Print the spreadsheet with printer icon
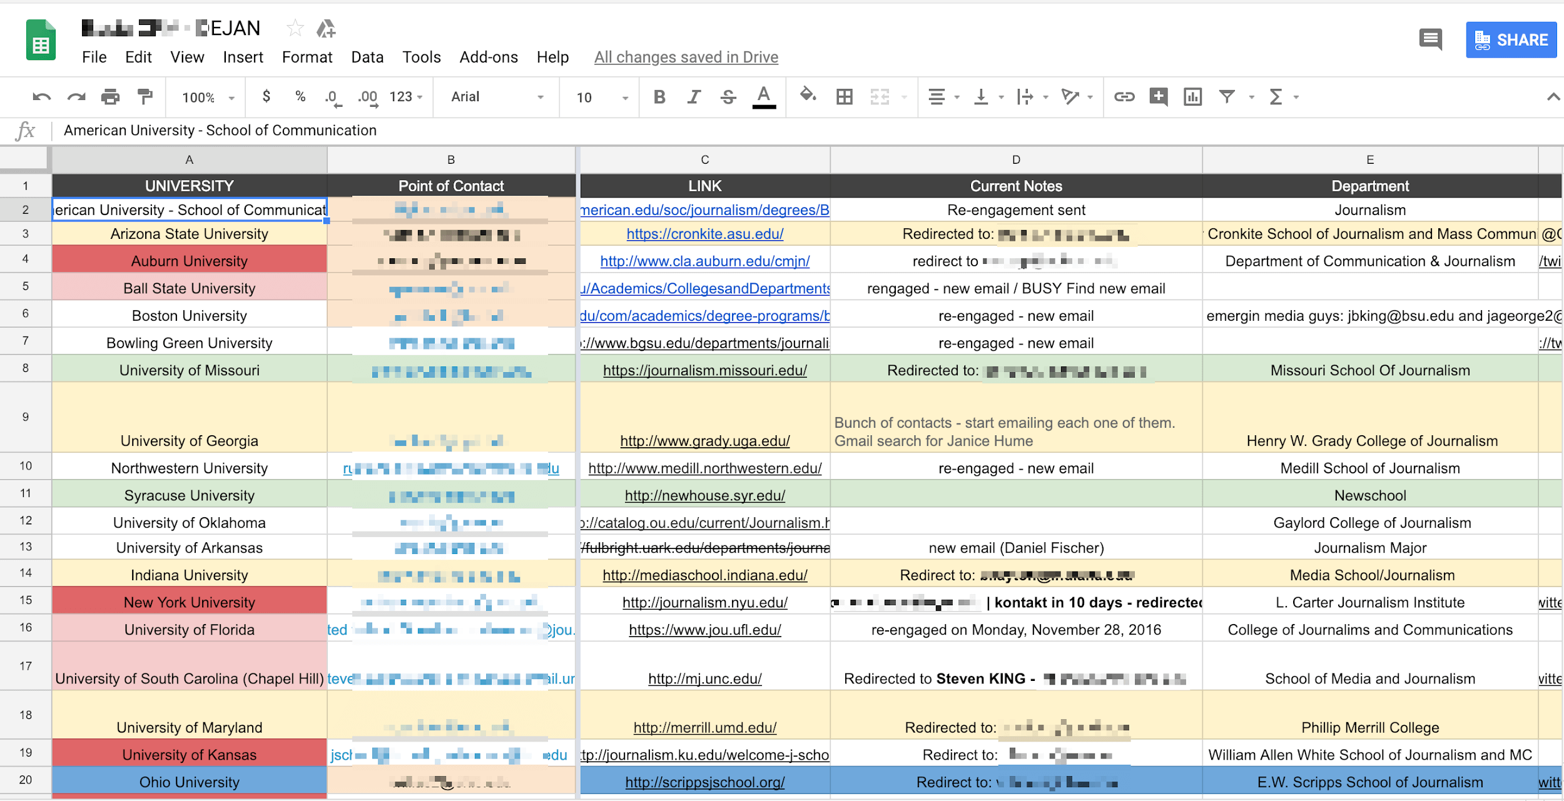1564x801 pixels. 110,97
